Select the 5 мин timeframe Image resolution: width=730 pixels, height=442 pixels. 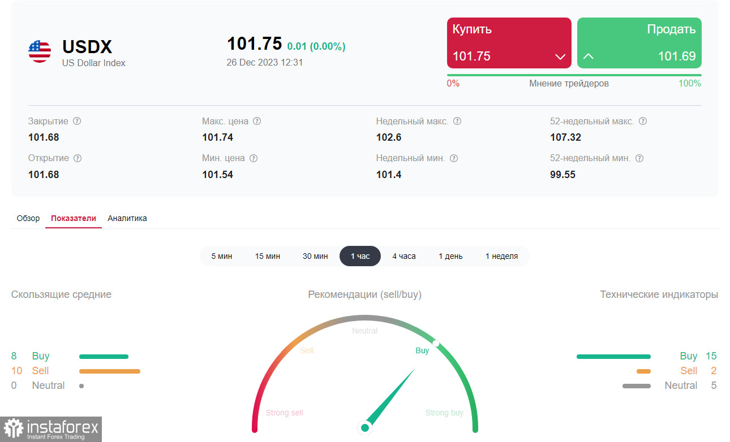point(222,256)
